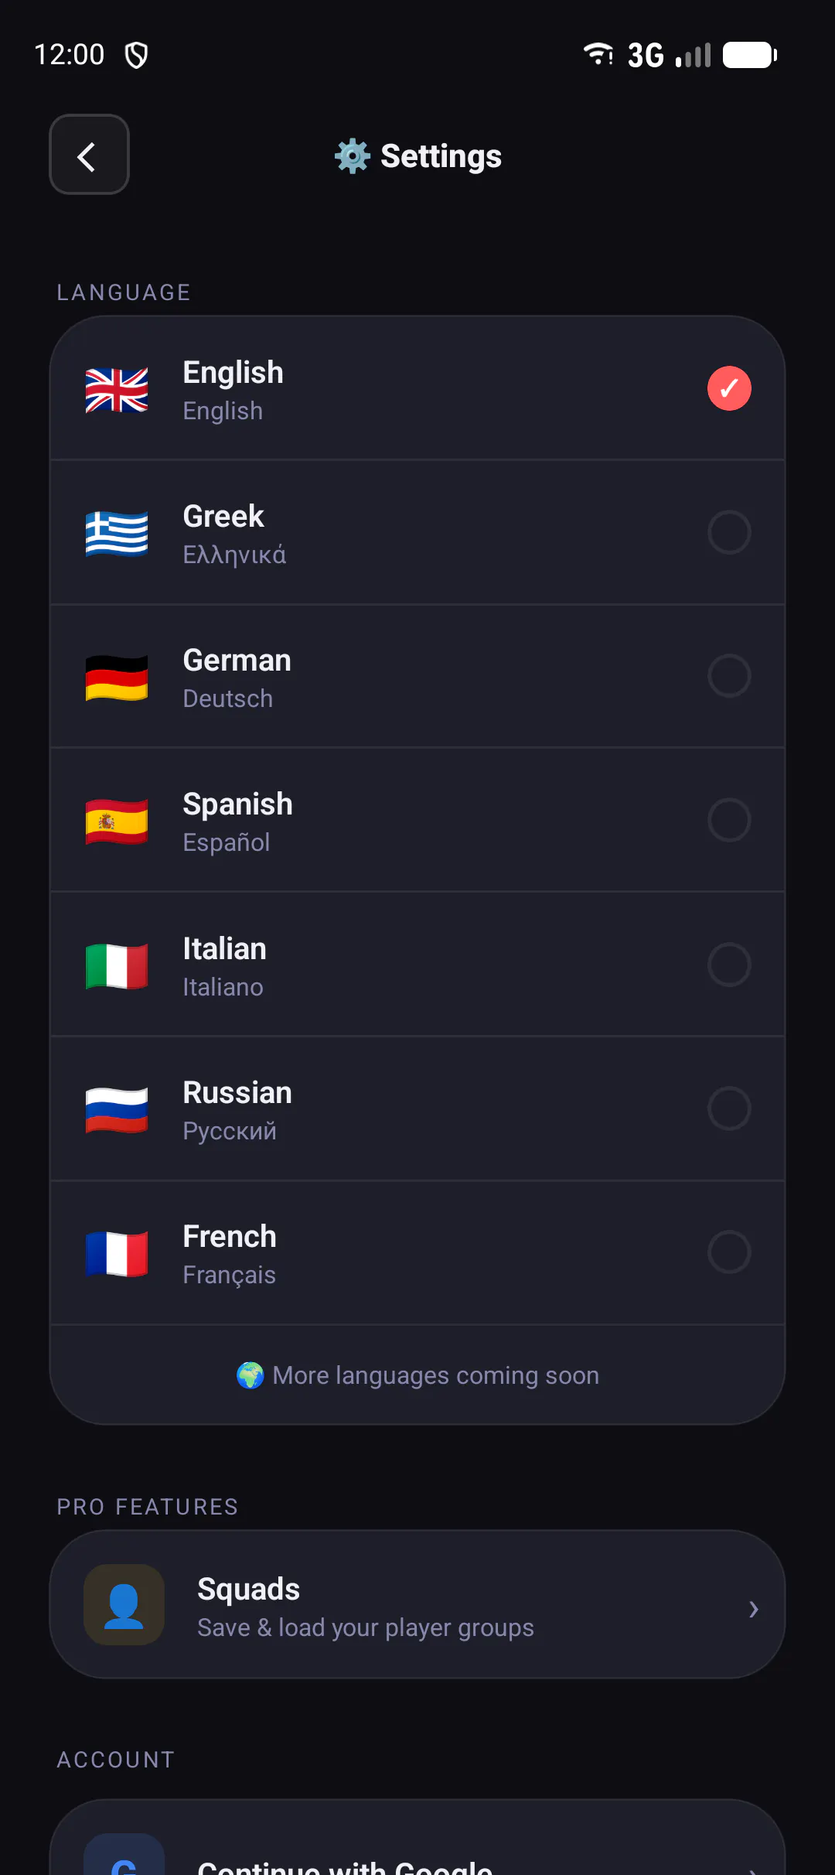Choose the German Deutsch language row

coord(417,676)
